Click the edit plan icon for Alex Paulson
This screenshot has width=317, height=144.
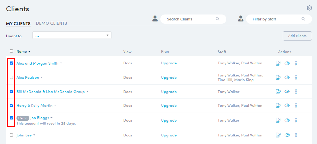coord(278,77)
